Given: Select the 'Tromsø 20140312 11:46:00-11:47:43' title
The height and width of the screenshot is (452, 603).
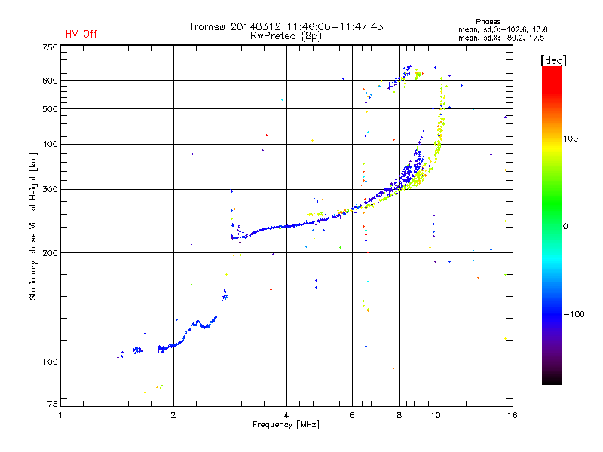Looking at the screenshot, I should 286,26.
